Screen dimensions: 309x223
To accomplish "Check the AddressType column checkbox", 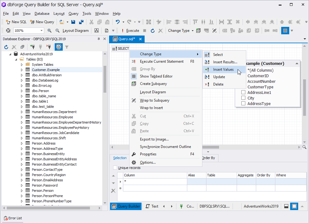I will coord(243,103).
